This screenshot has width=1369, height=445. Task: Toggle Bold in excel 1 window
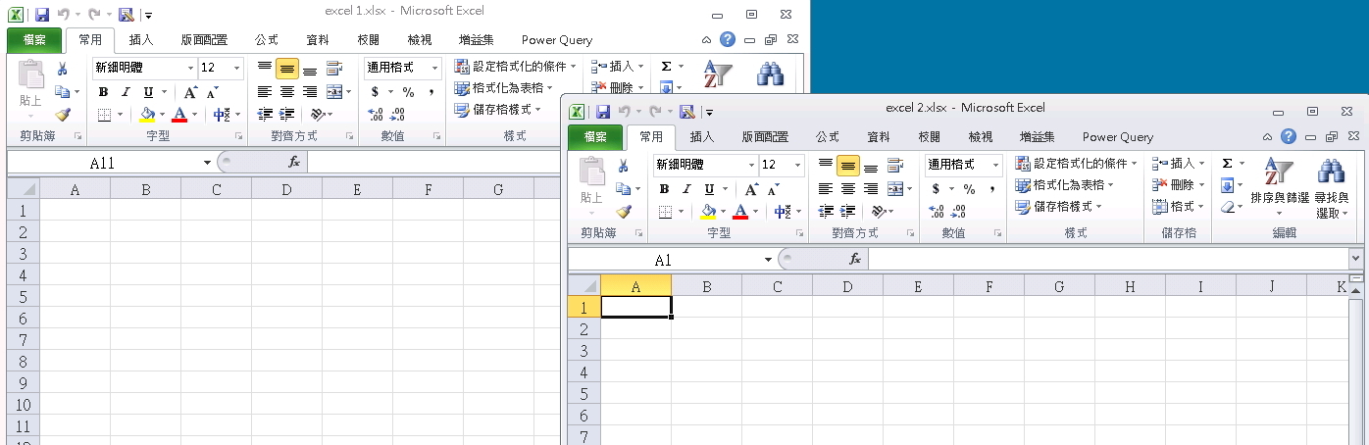click(103, 92)
